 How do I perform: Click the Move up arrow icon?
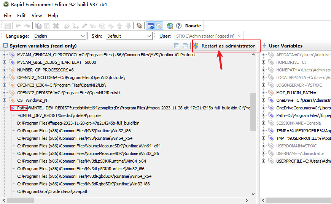[119, 26]
